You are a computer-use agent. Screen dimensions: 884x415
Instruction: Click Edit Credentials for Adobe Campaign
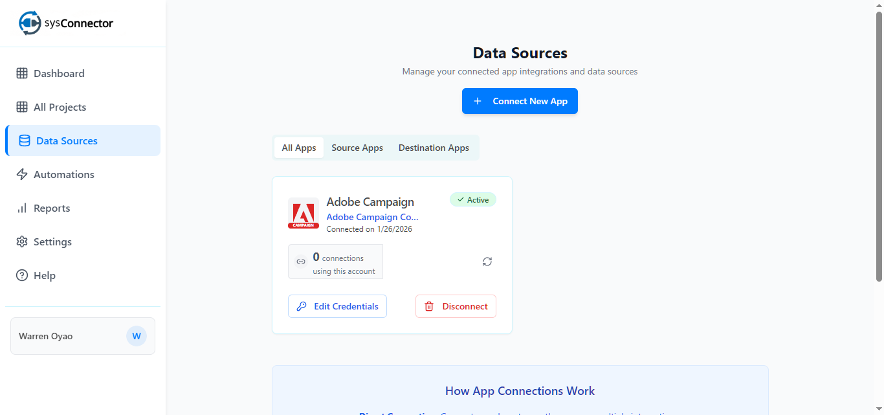[337, 306]
